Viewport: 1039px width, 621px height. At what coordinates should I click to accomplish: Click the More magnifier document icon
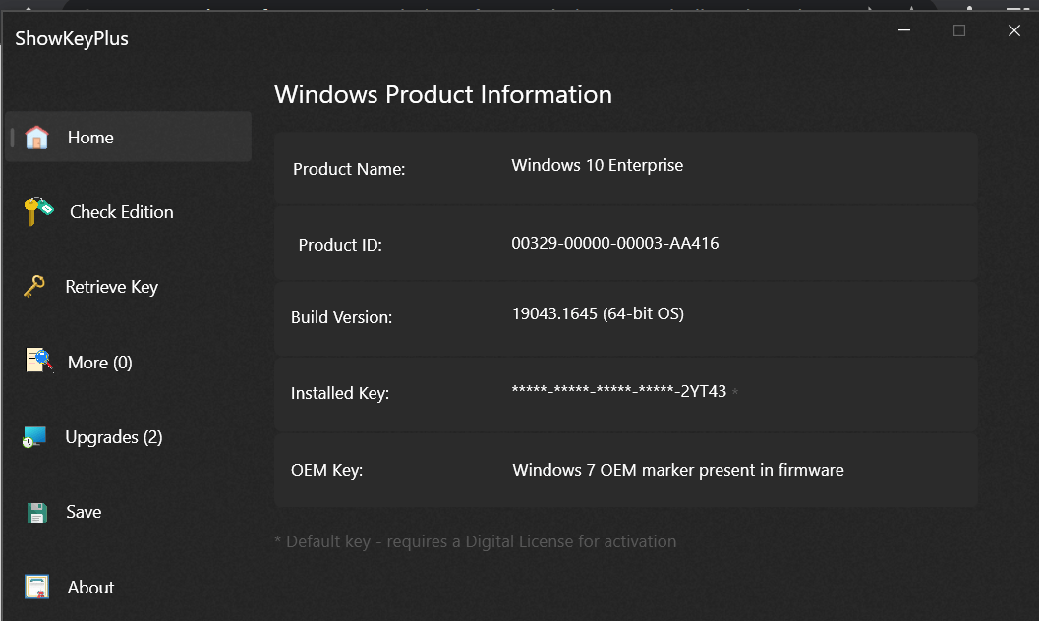pyautogui.click(x=39, y=361)
